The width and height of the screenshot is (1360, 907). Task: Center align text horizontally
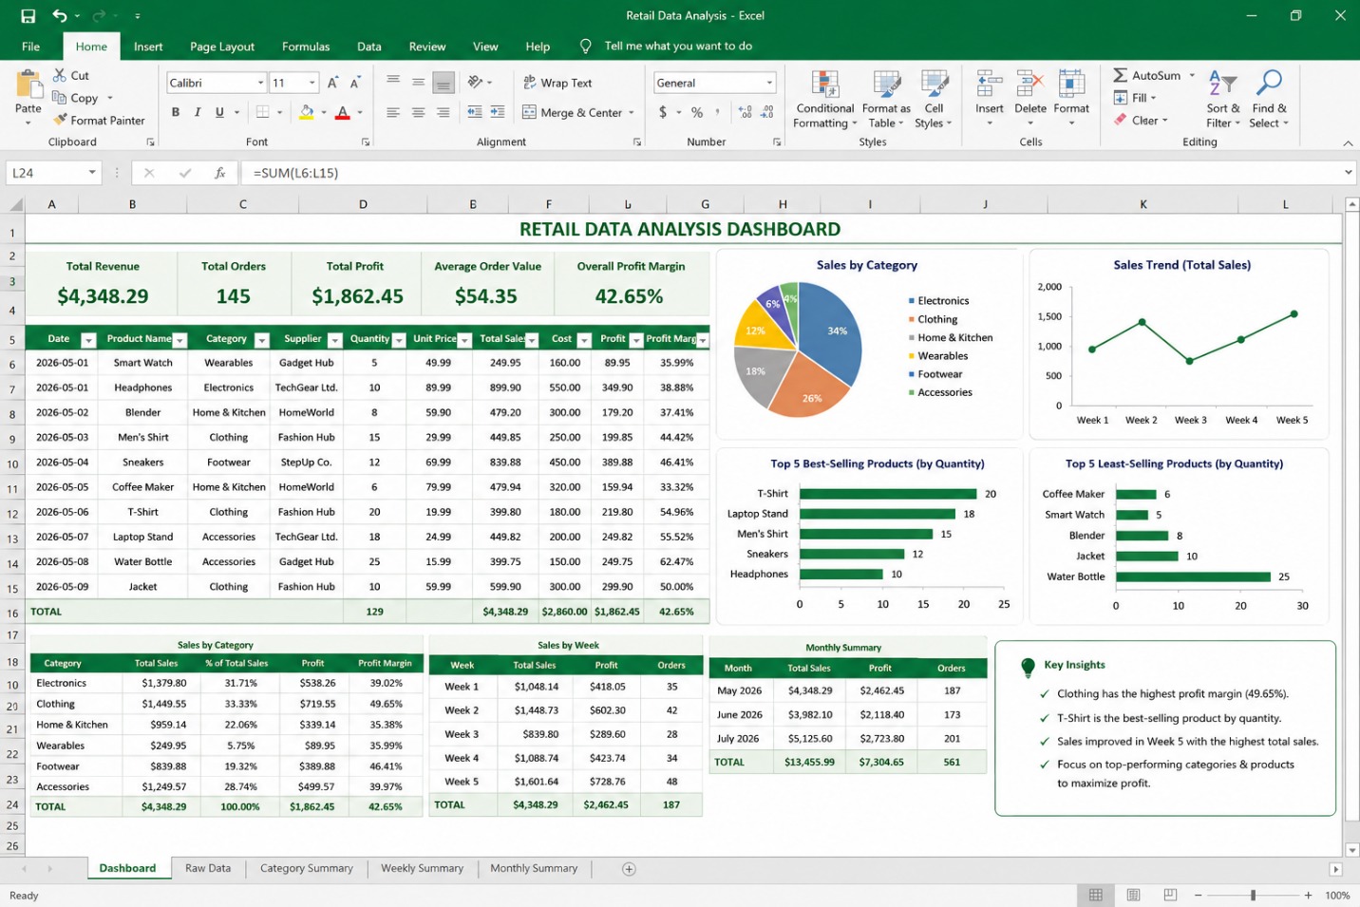point(418,112)
